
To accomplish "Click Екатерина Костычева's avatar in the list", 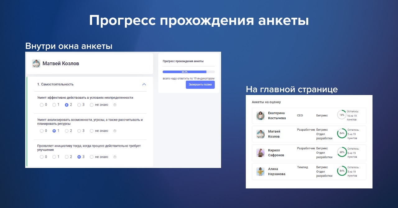I will (260, 115).
